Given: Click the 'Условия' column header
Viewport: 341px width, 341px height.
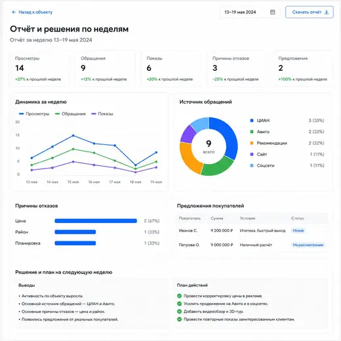Looking at the screenshot, I should point(247,218).
